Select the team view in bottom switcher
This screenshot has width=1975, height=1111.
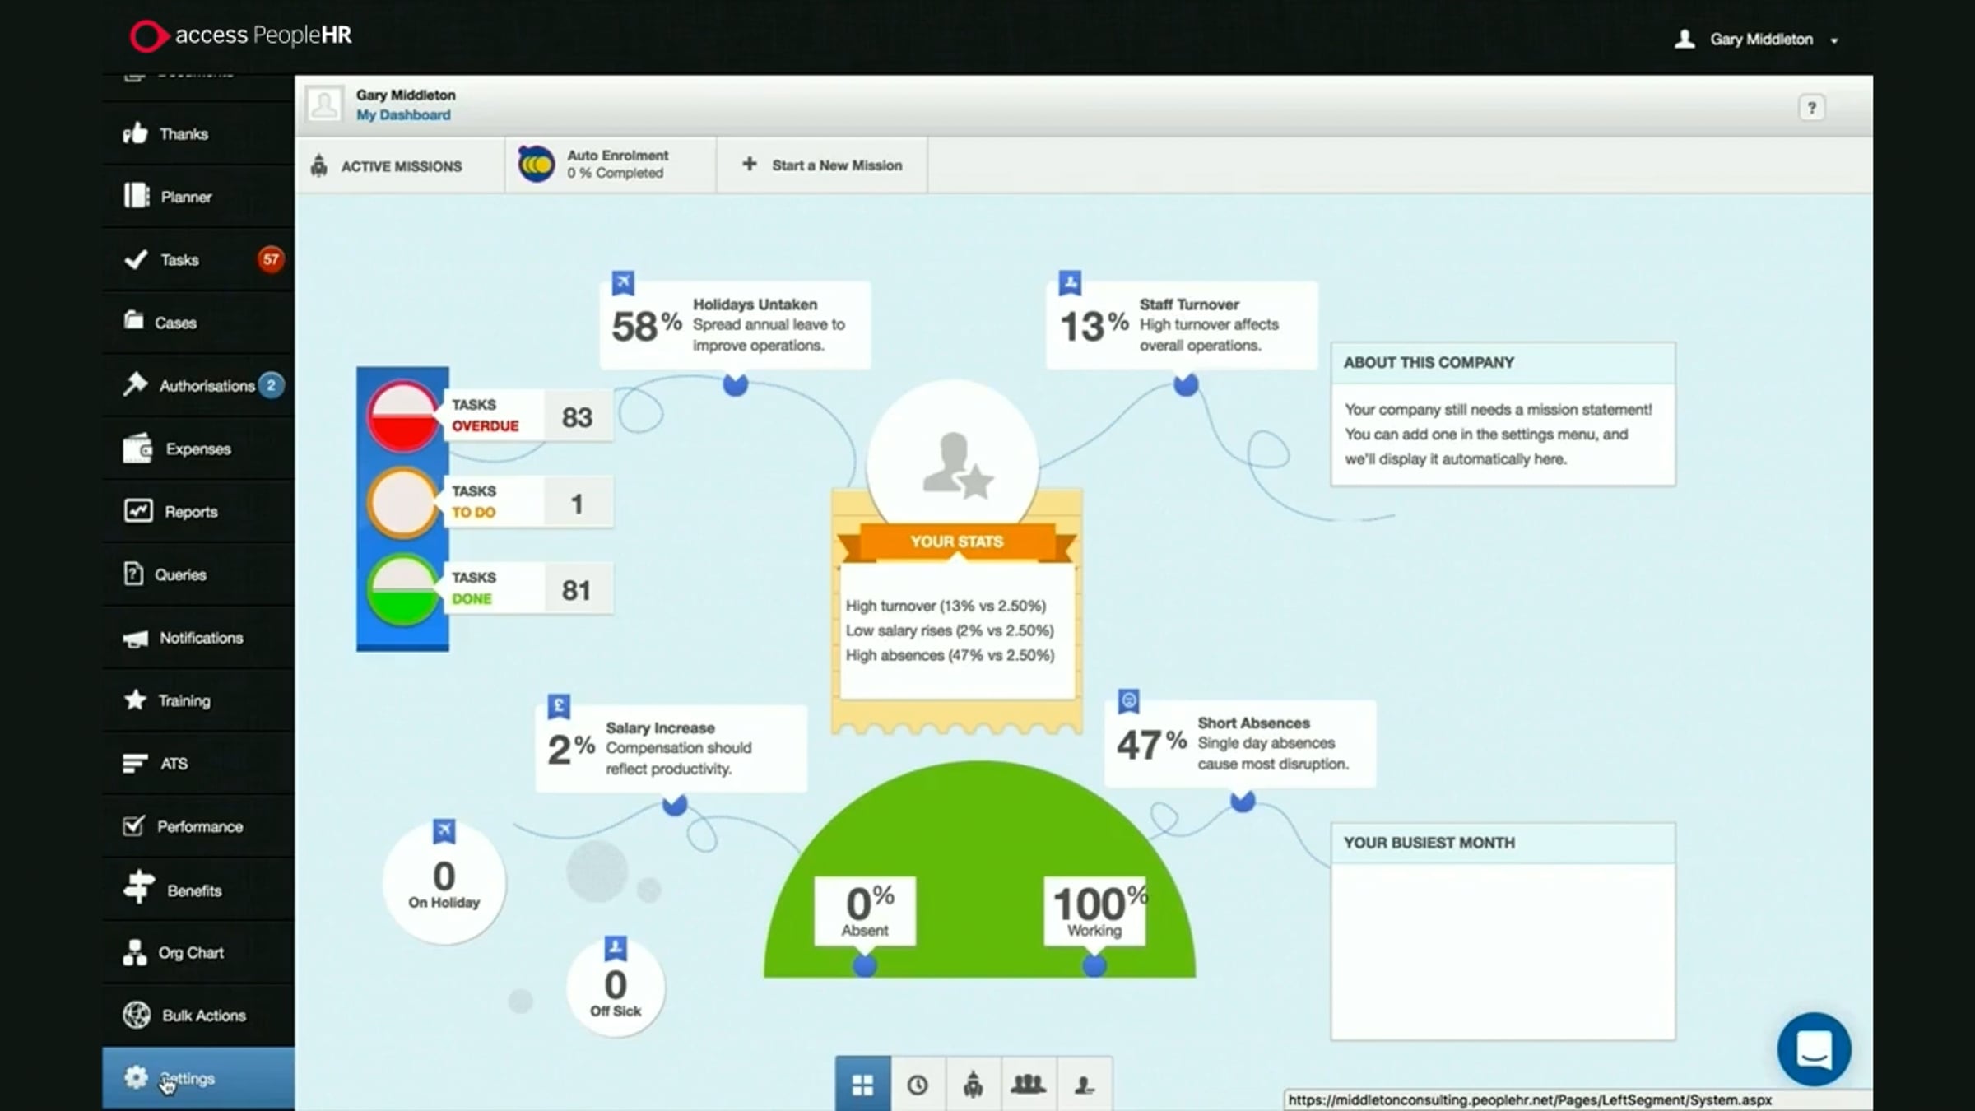tap(1029, 1085)
